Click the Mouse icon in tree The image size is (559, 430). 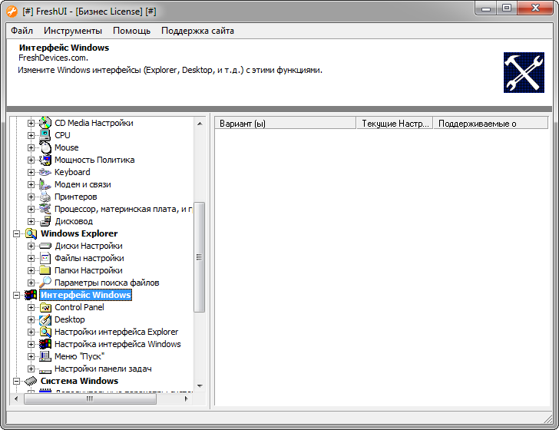[x=45, y=147]
